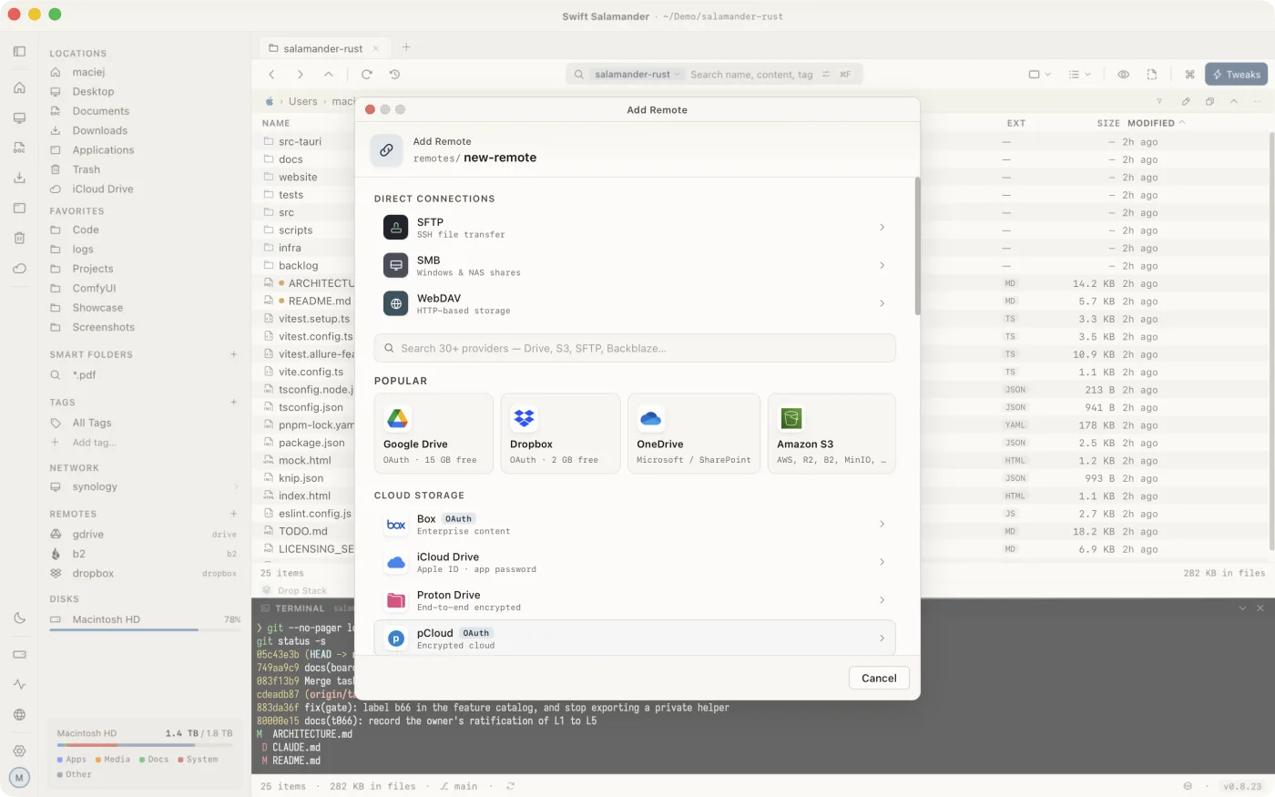Viewport: 1275px width, 797px height.
Task: Open Home from the left icon rail
Action: pyautogui.click(x=19, y=88)
